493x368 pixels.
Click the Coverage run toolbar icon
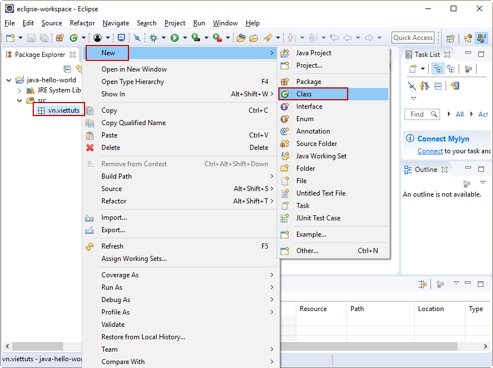(x=196, y=38)
